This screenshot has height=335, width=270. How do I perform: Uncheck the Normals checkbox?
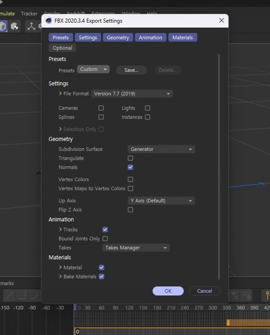[x=130, y=167]
